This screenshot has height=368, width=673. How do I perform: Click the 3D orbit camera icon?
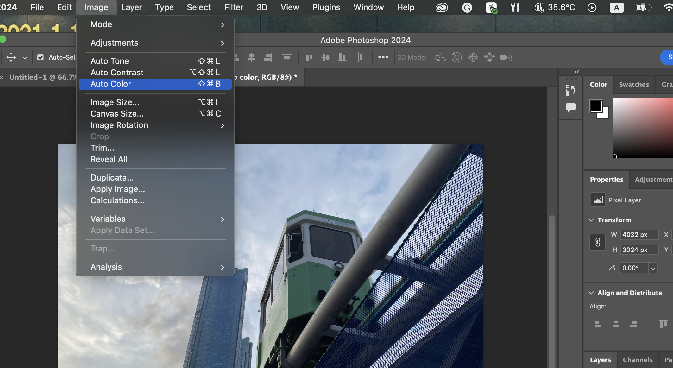[440, 57]
